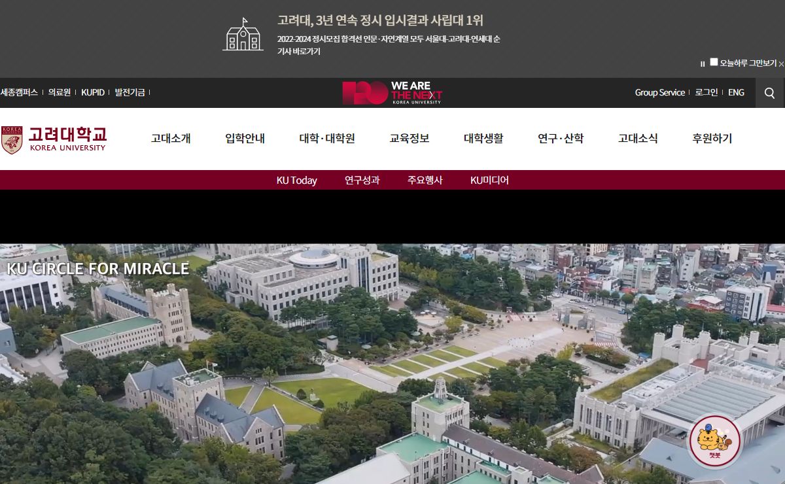This screenshot has height=484, width=785.
Task: Close the top announcement banner
Action: pyautogui.click(x=781, y=64)
